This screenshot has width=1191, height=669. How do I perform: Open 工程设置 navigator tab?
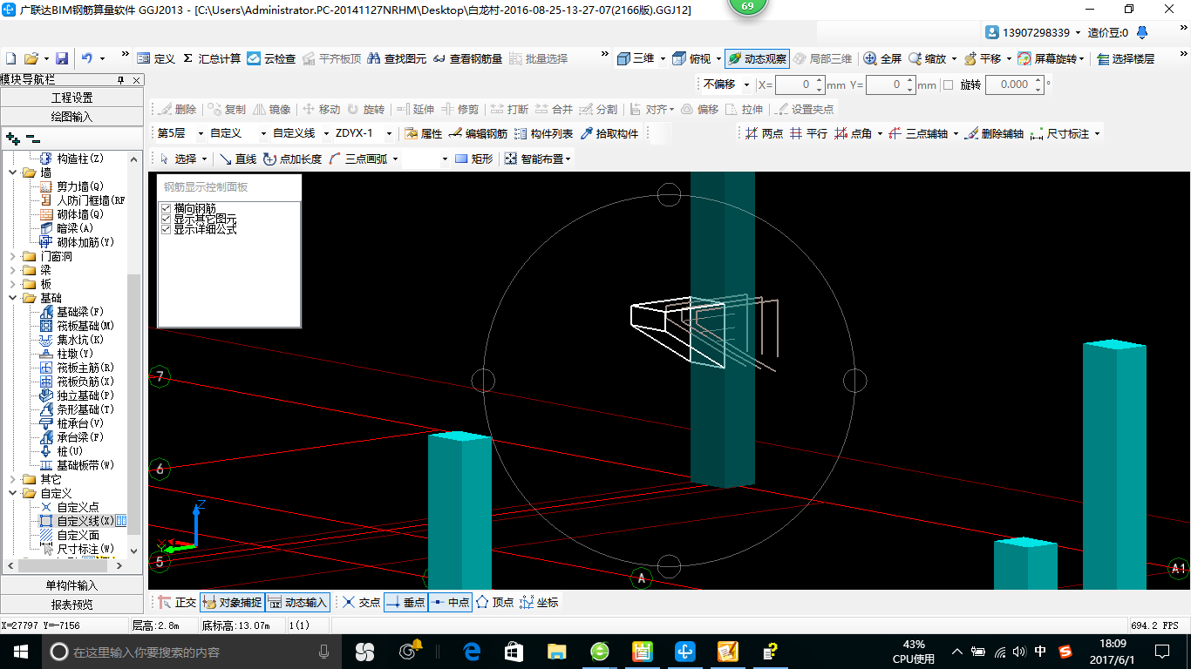71,98
